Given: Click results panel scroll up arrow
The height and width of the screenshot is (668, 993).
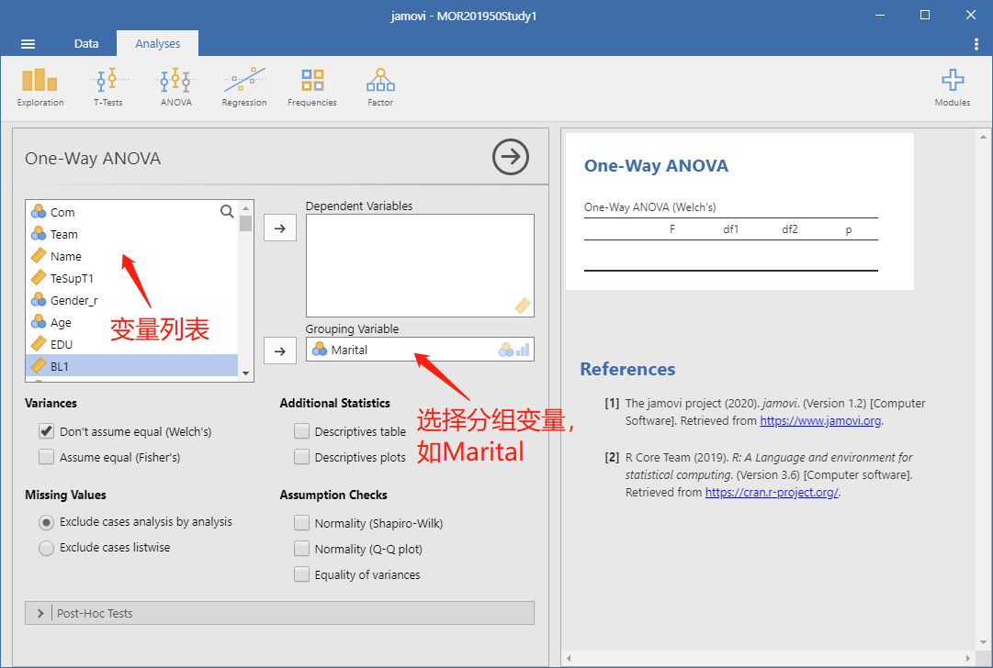Looking at the screenshot, I should tap(983, 136).
